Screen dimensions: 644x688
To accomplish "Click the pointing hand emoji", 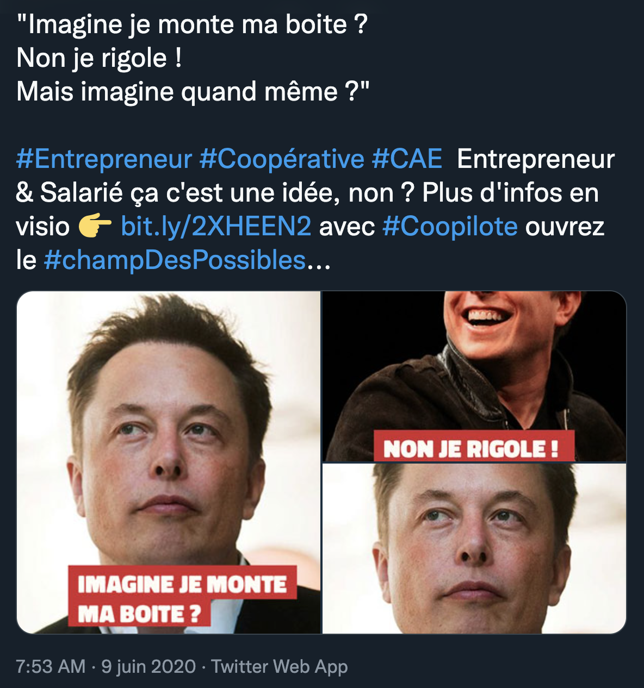I will coord(95,227).
